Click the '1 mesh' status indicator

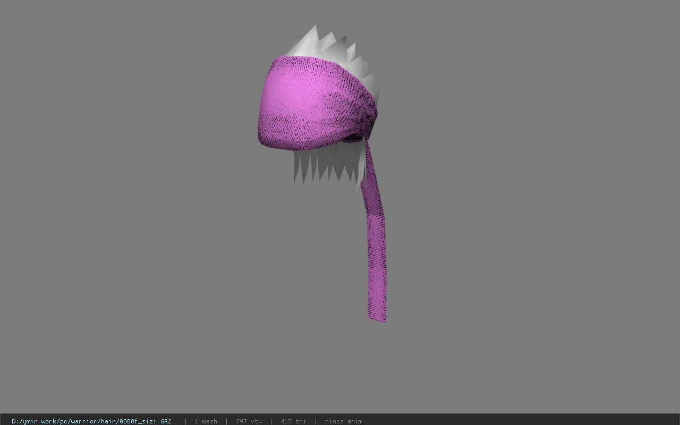[206, 421]
